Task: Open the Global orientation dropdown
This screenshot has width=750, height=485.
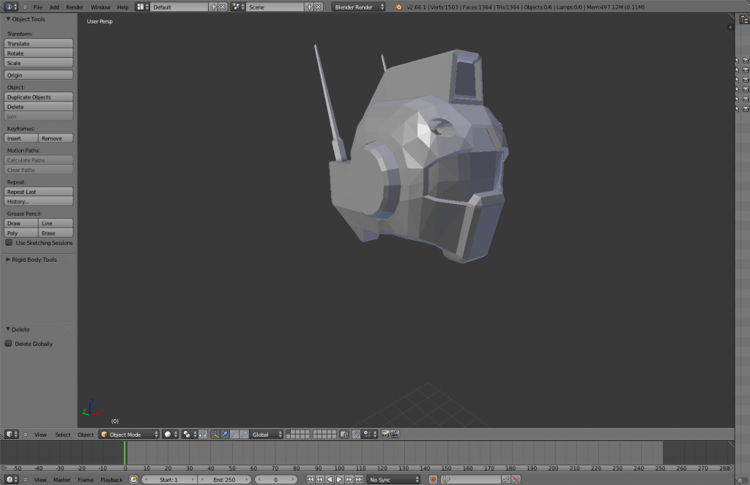Action: [267, 435]
